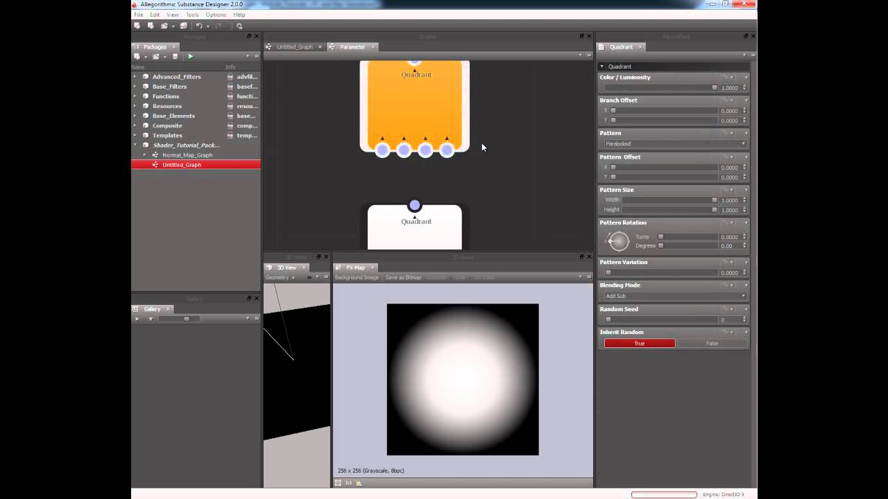Click the Background Image button in FX-Map view
This screenshot has width=888, height=499.
click(357, 277)
